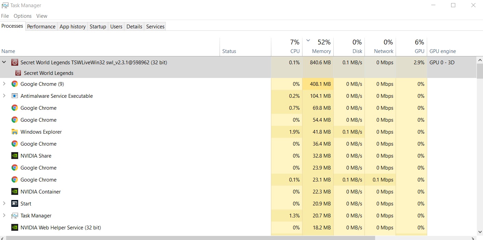
Task: Sort by the Network column header
Action: click(380, 47)
